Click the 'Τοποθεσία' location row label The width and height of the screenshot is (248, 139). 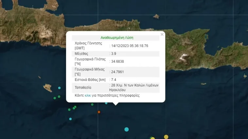click(x=83, y=87)
